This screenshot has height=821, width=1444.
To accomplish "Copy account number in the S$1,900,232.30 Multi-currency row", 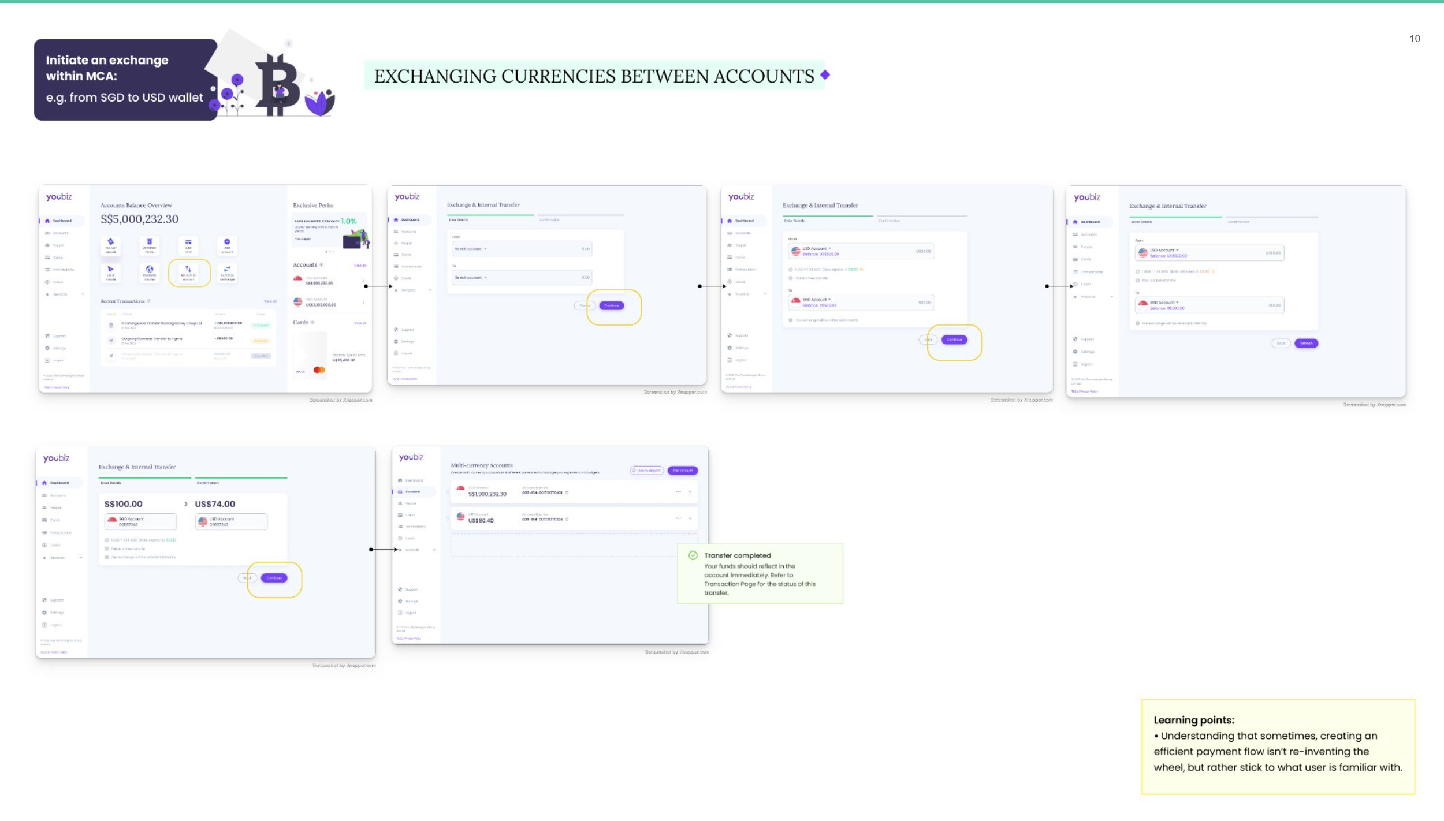I will (x=567, y=493).
